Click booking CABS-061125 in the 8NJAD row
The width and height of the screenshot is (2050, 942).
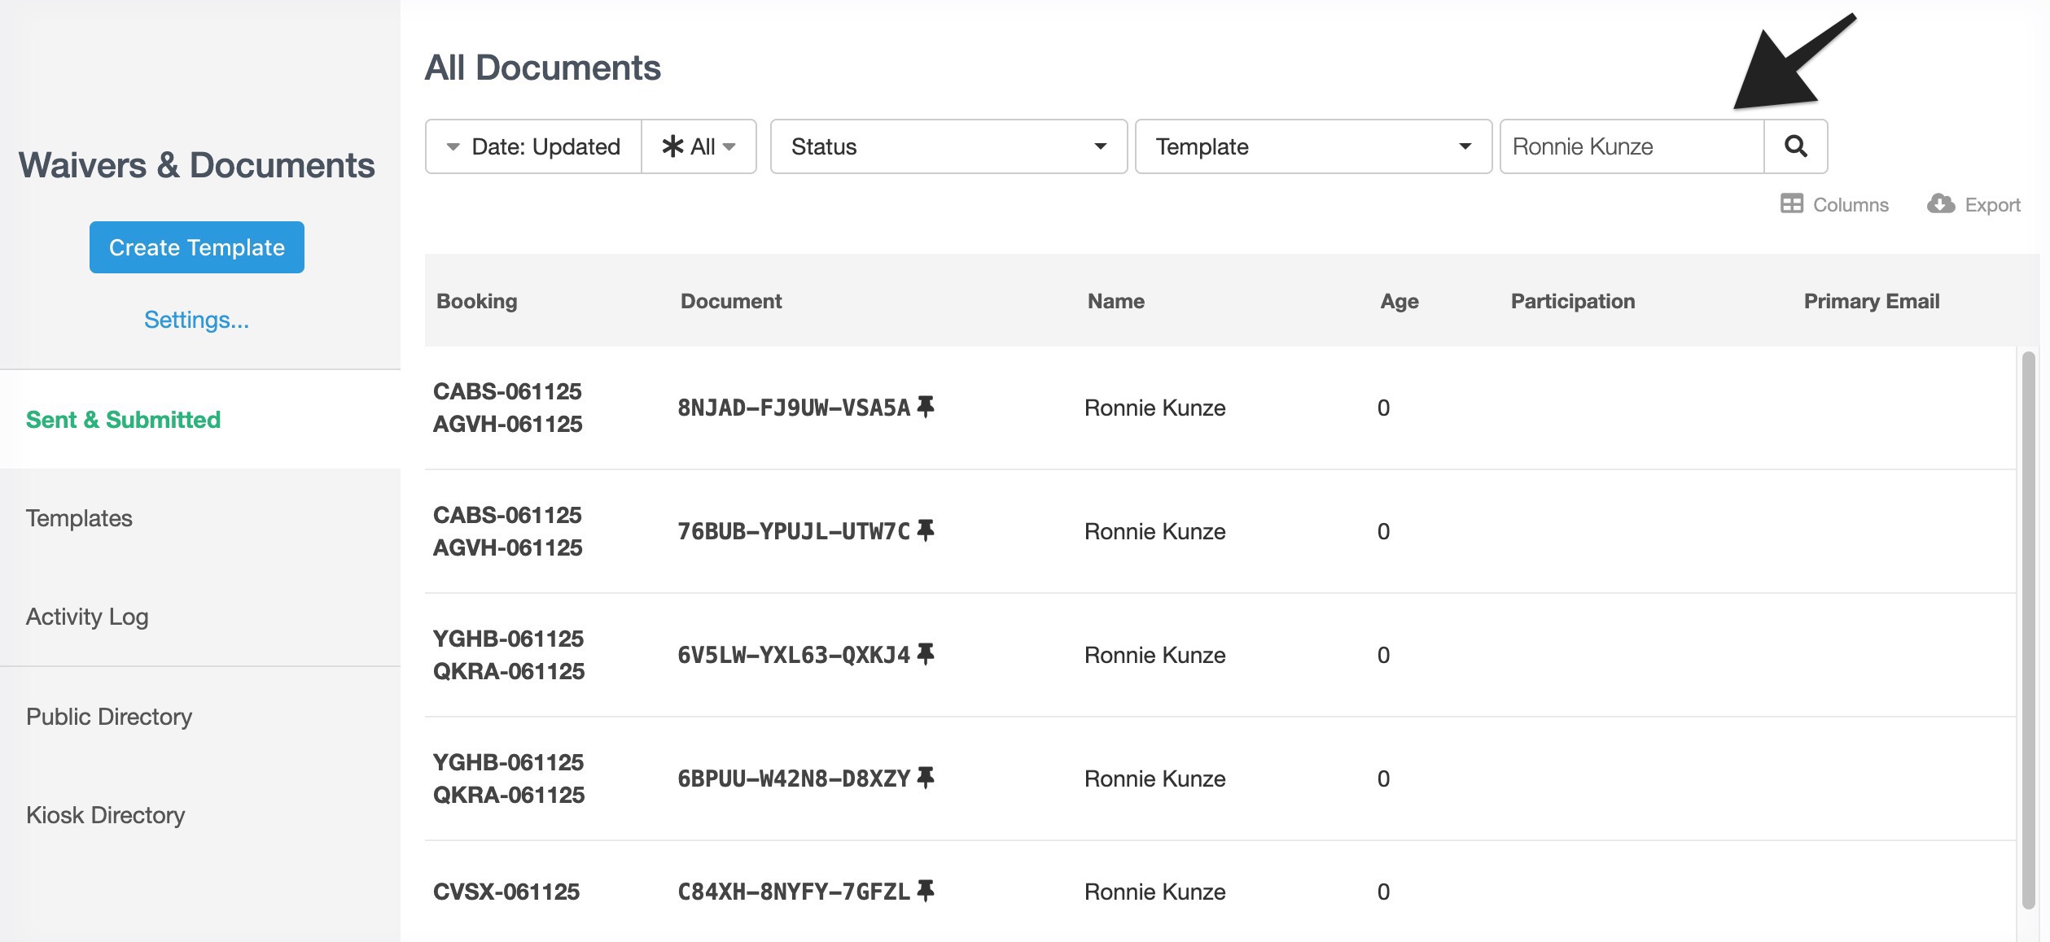507,391
